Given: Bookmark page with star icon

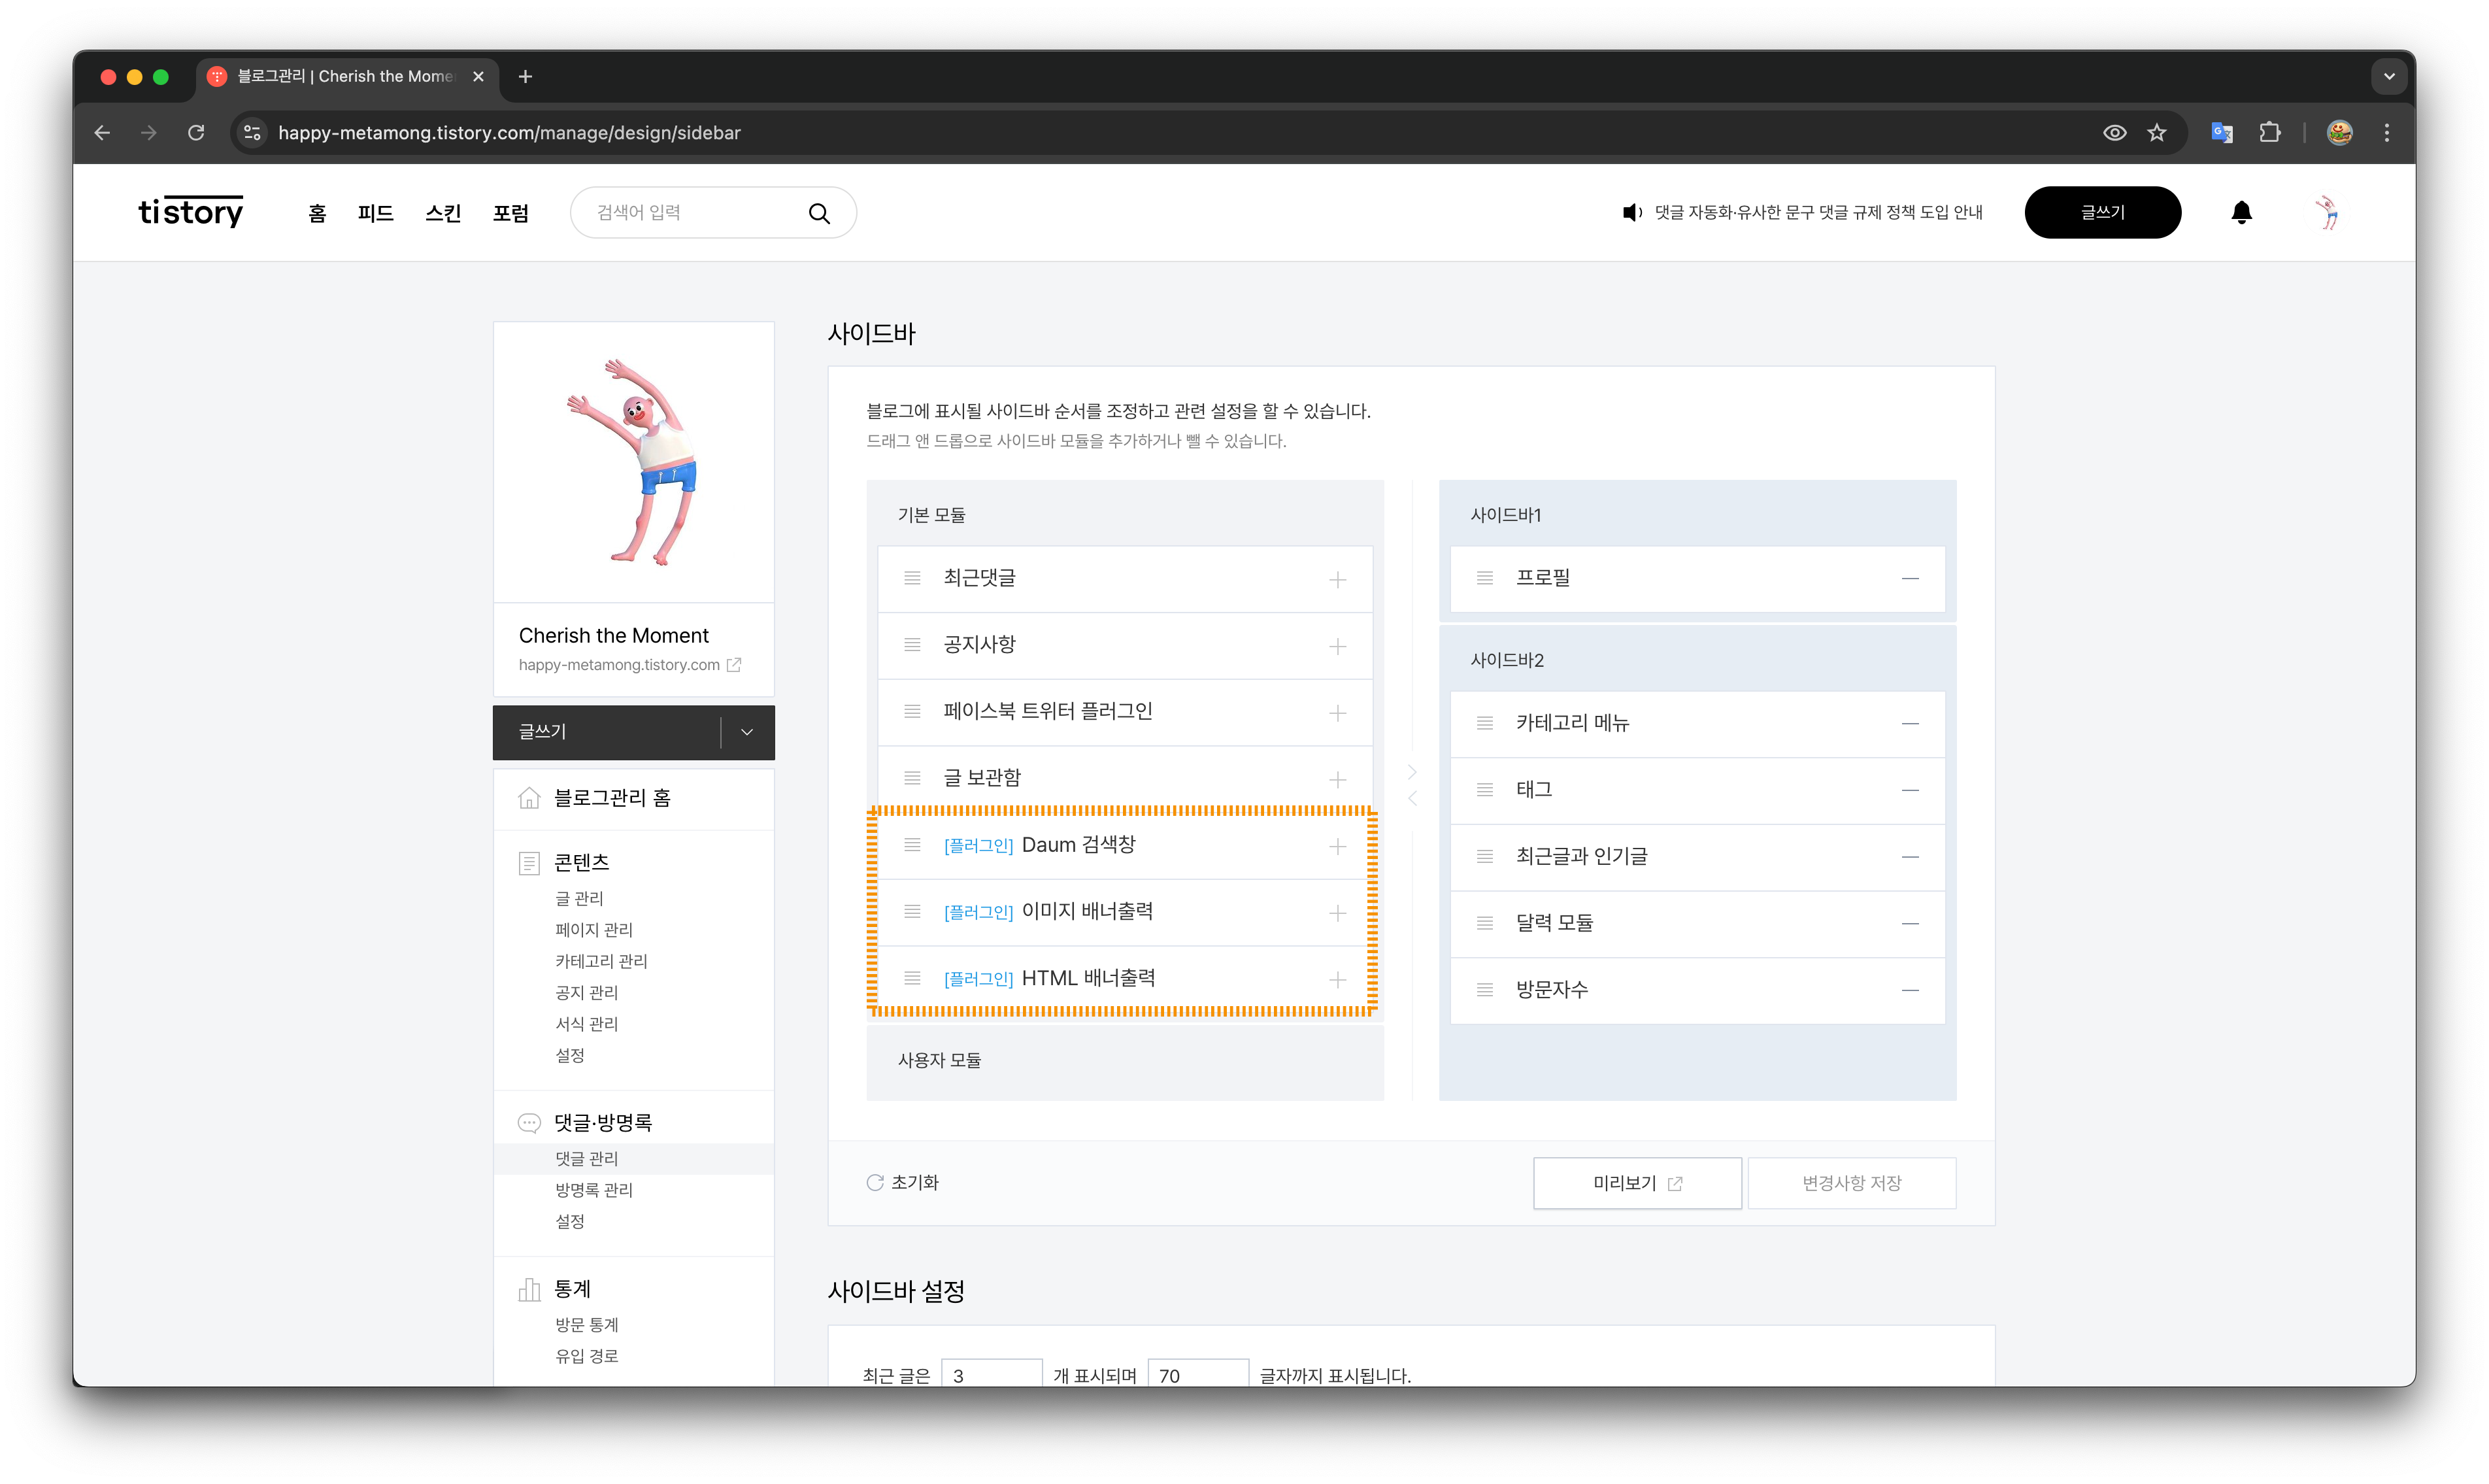Looking at the screenshot, I should (x=2156, y=133).
